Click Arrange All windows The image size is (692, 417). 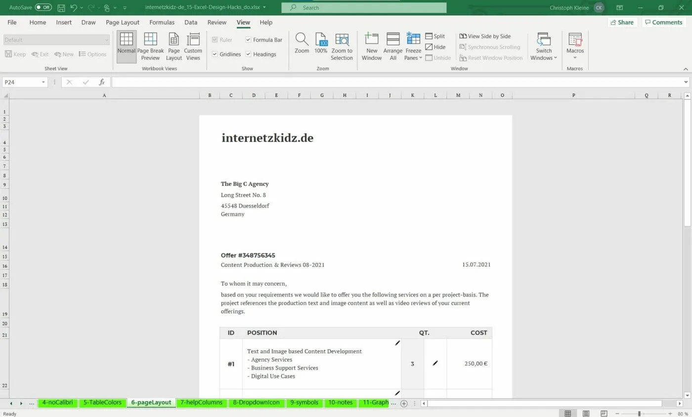coord(392,44)
